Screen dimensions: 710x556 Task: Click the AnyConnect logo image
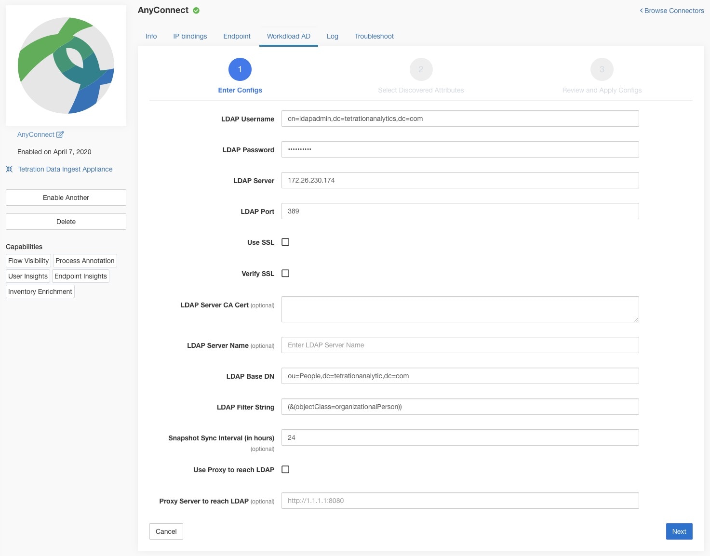tap(66, 66)
